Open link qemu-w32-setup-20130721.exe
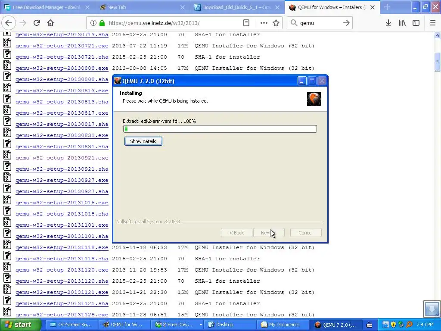 tap(62, 46)
